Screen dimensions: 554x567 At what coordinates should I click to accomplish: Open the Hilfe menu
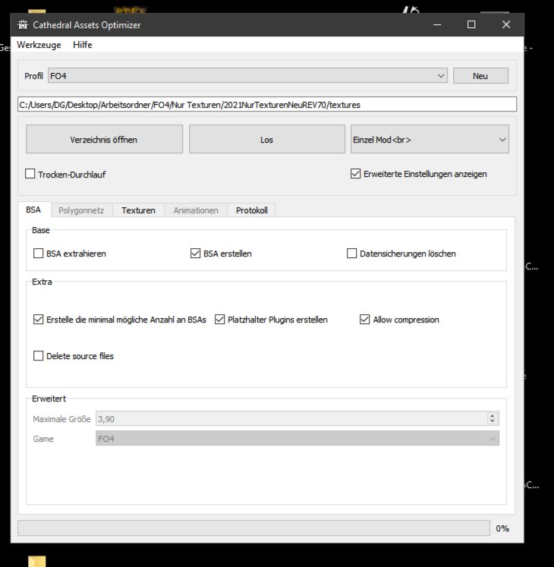83,45
